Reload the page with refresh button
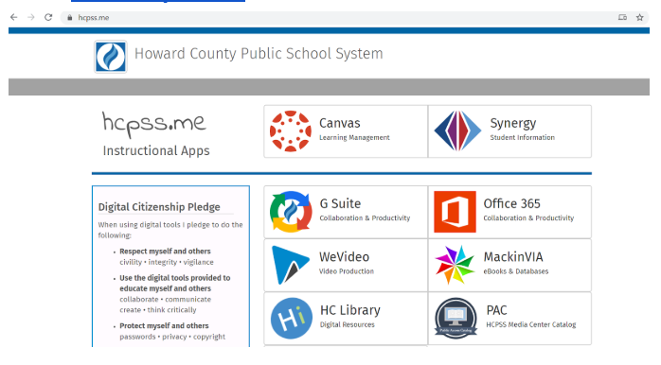 tap(48, 17)
